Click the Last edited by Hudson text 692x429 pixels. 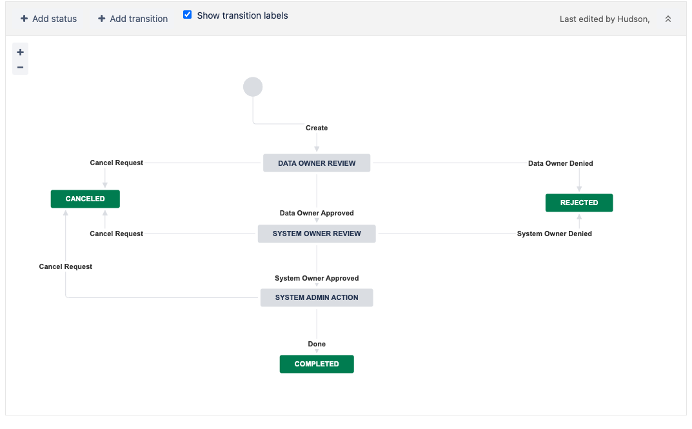(x=604, y=19)
